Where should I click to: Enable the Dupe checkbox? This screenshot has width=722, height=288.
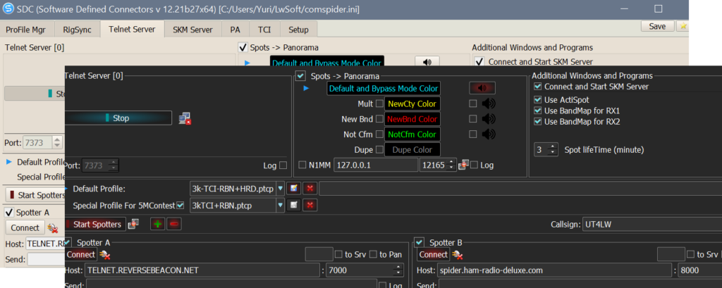[379, 149]
